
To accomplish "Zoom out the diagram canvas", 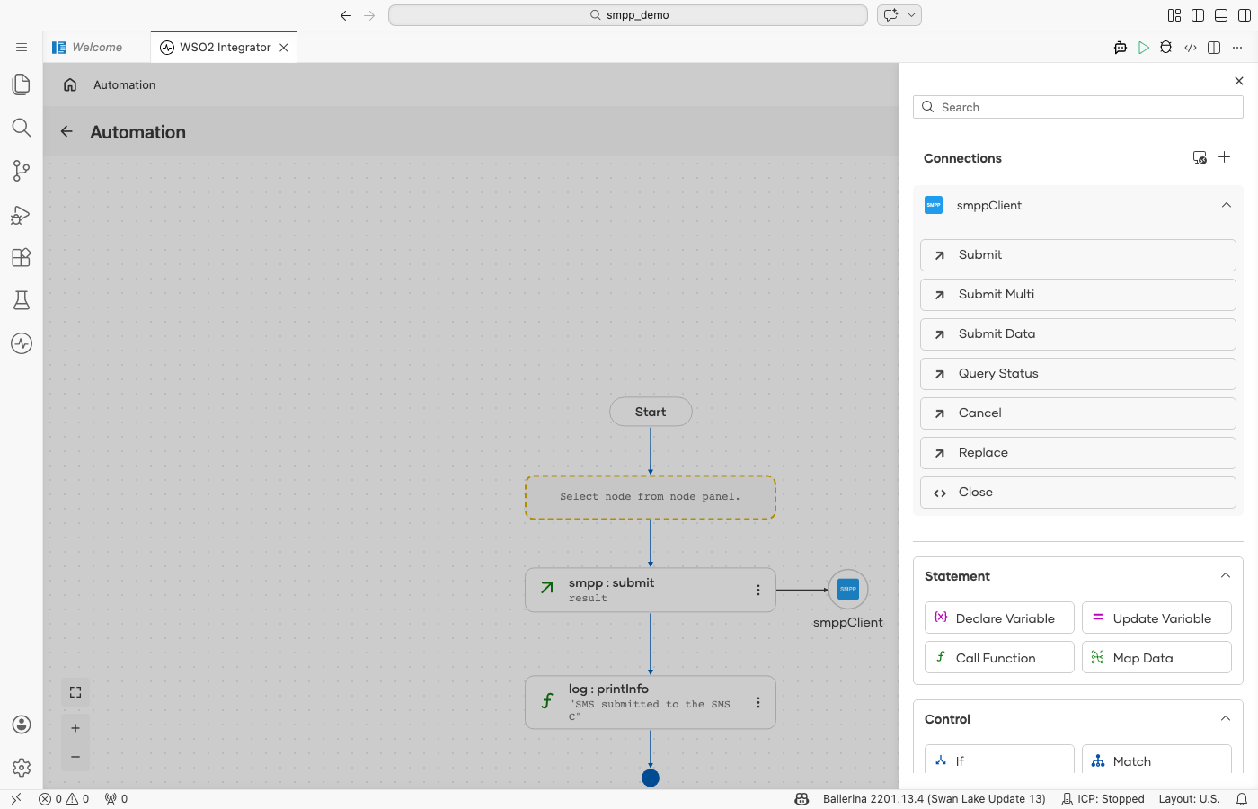I will 75,757.
